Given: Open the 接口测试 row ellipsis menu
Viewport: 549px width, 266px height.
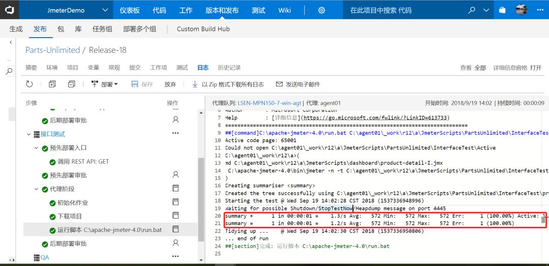Looking at the screenshot, I should [175, 134].
